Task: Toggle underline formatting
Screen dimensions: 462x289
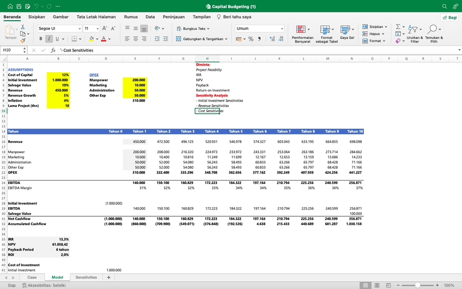Action: pyautogui.click(x=57, y=39)
